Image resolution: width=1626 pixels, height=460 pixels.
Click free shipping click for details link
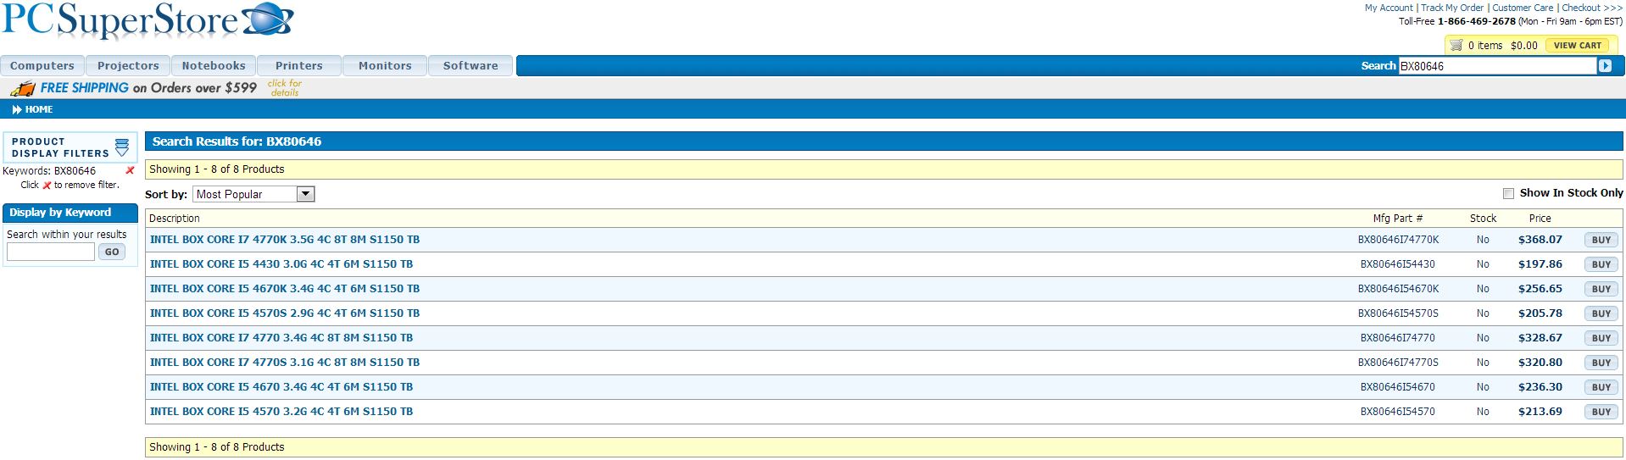point(285,88)
